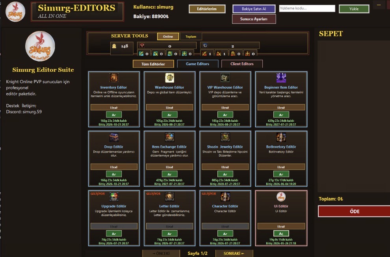
Task: Go to next page with SONRAKİ
Action: pos(234,253)
